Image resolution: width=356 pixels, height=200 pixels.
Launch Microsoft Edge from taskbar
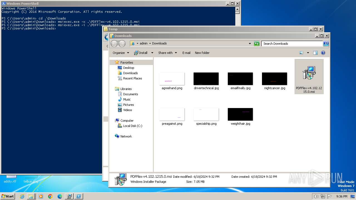[x=60, y=196]
